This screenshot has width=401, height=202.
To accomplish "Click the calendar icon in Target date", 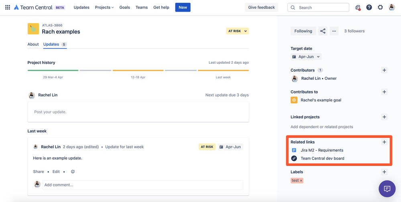I will coord(294,57).
